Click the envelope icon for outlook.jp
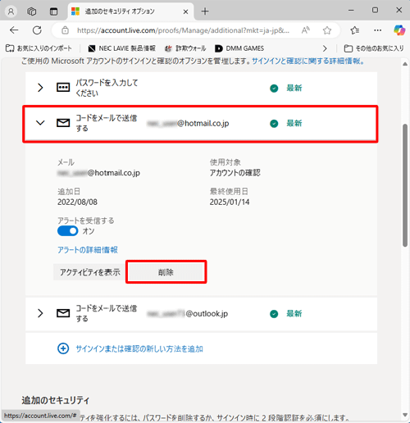The height and width of the screenshot is (423, 410). coord(63,313)
